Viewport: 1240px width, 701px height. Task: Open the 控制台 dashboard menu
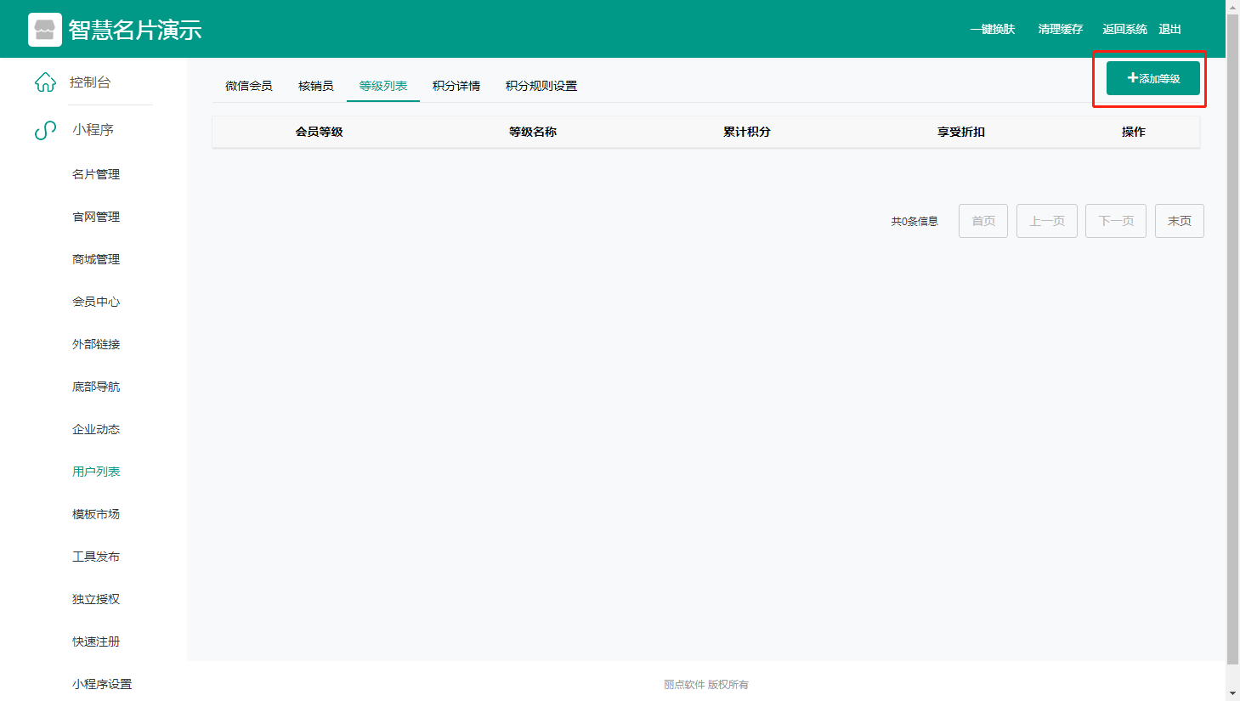[90, 82]
